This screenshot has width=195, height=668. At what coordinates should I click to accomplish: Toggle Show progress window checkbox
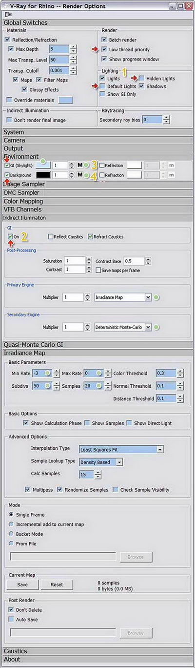click(x=104, y=59)
